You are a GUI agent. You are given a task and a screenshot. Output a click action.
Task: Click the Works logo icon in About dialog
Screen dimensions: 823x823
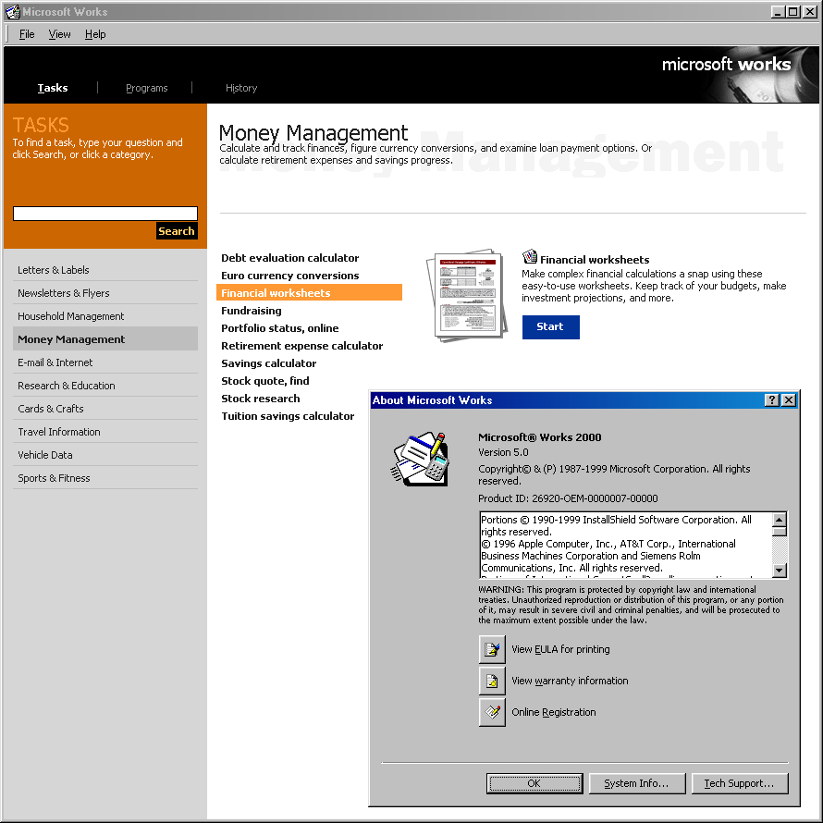pos(421,458)
